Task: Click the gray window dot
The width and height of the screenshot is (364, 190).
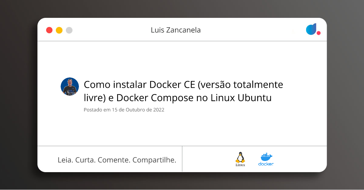Action: (x=69, y=30)
